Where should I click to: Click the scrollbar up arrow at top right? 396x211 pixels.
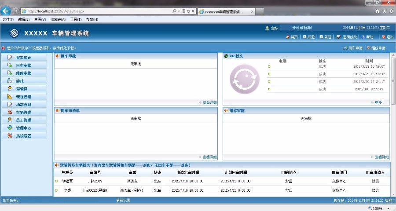coord(393,55)
